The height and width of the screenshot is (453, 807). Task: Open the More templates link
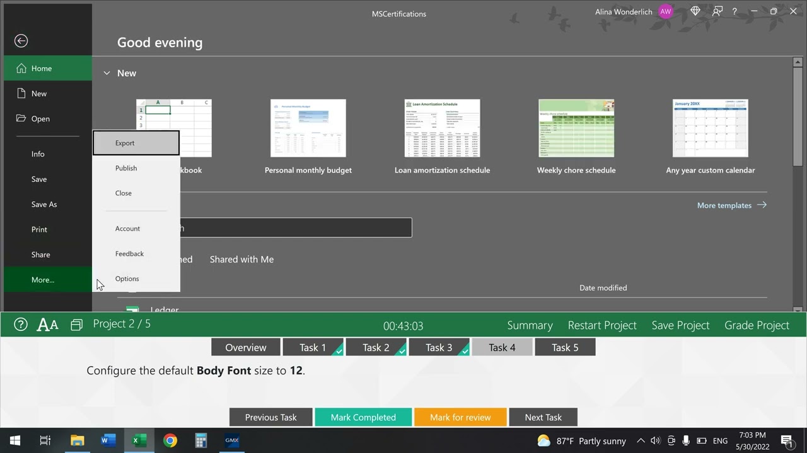coord(732,205)
